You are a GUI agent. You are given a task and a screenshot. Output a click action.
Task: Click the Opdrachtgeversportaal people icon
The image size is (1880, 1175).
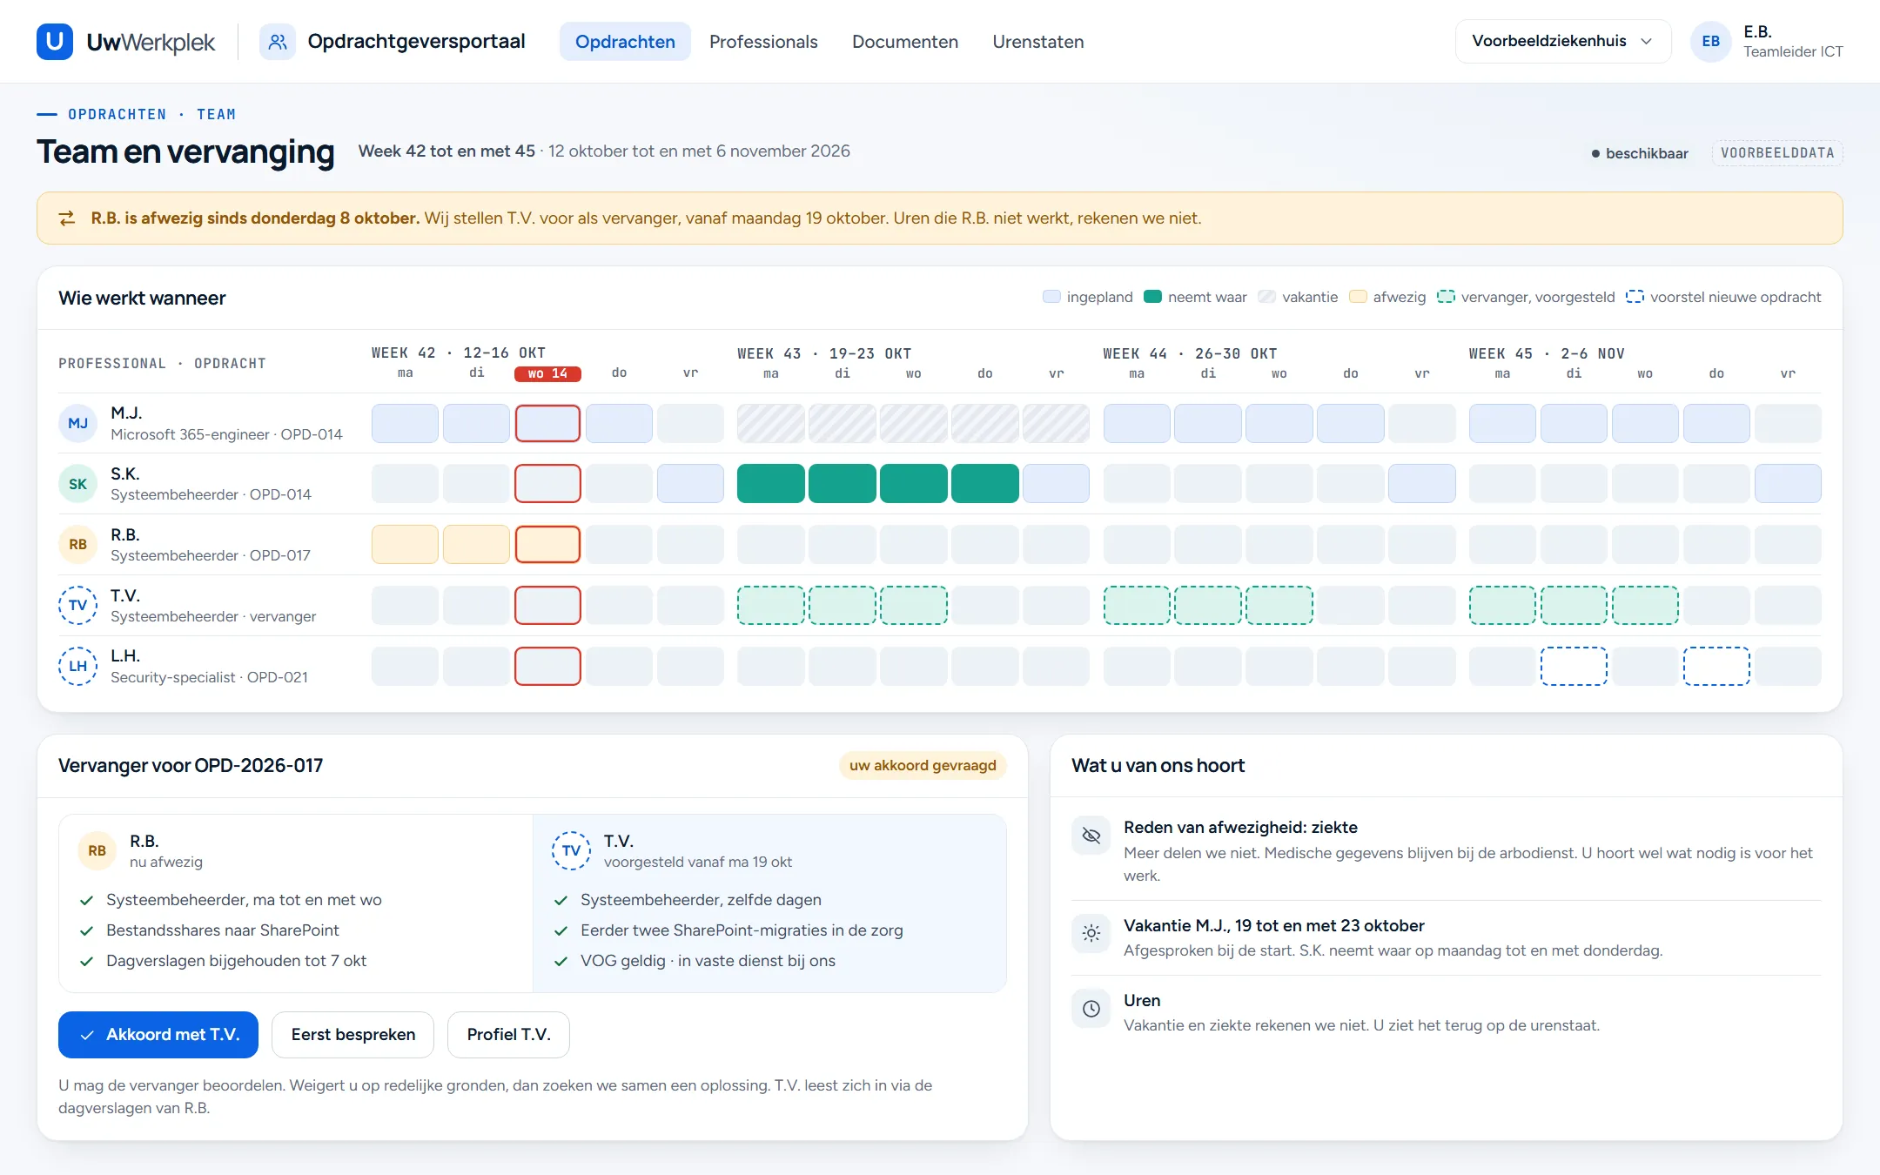click(278, 41)
